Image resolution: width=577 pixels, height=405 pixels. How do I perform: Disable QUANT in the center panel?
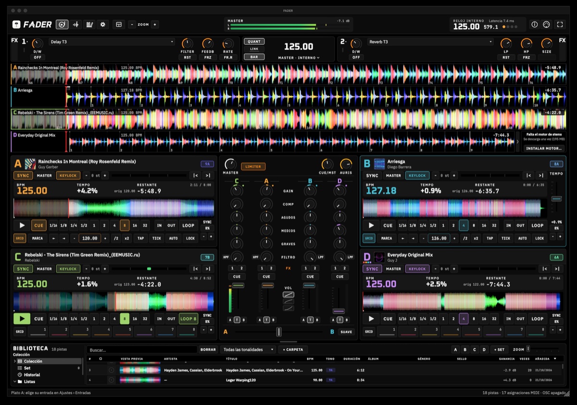254,42
